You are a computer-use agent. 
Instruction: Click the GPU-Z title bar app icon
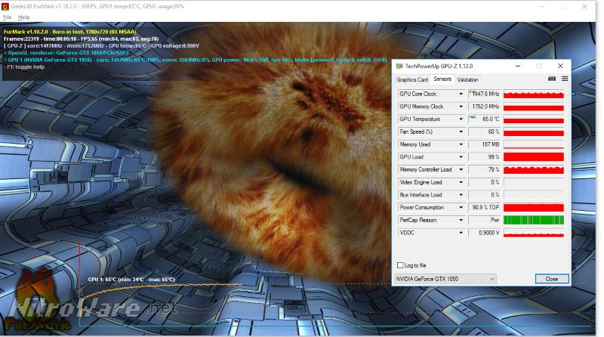point(399,66)
